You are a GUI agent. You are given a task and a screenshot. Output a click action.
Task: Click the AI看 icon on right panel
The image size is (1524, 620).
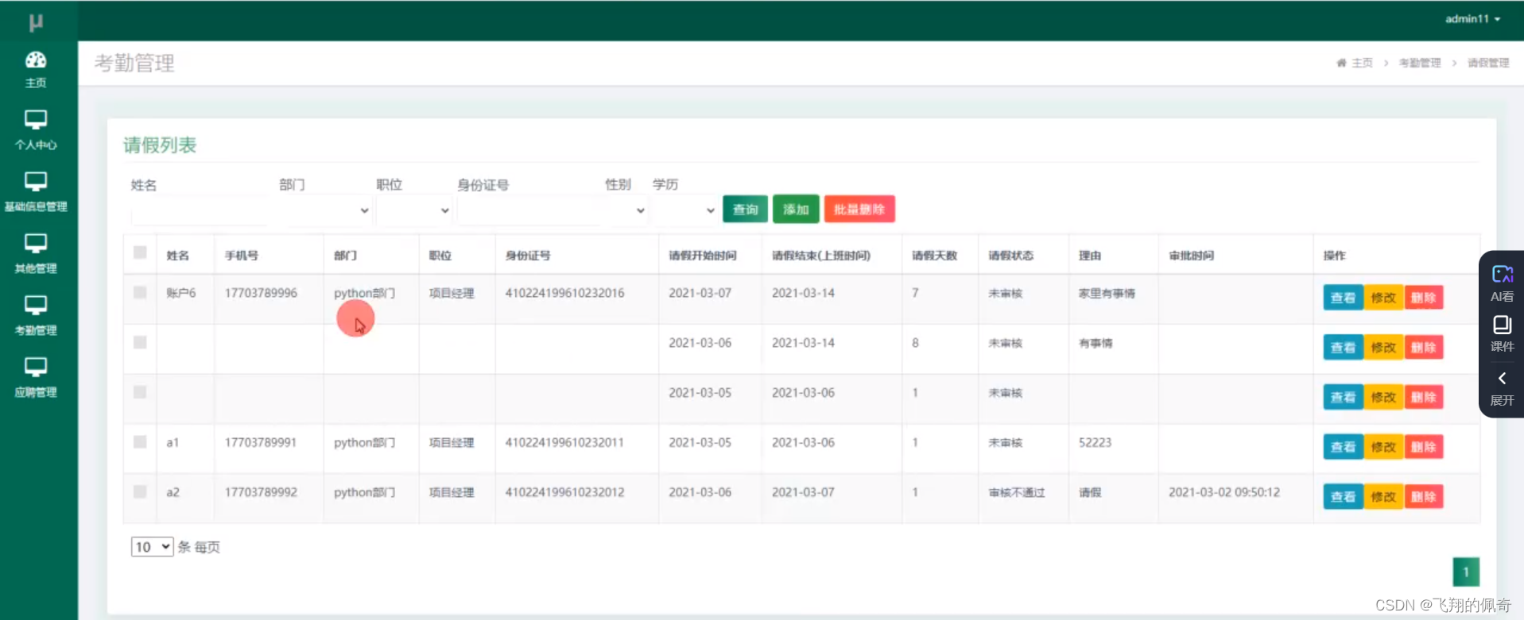click(x=1502, y=283)
